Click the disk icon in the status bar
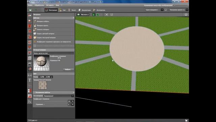The width and height of the screenshot is (216, 122). point(186,120)
